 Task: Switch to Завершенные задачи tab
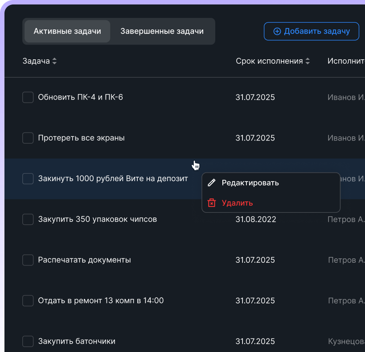click(162, 31)
